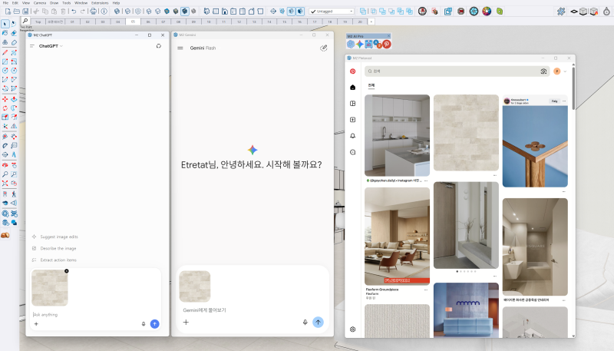This screenshot has width=614, height=351.
Task: Open Pinterest notifications bell
Action: (x=352, y=135)
